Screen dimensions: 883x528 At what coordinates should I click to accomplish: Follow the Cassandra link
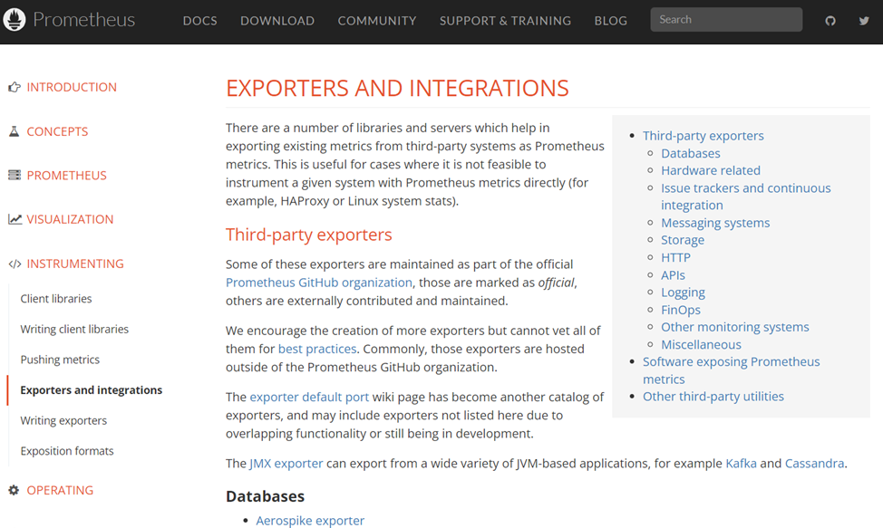(814, 464)
